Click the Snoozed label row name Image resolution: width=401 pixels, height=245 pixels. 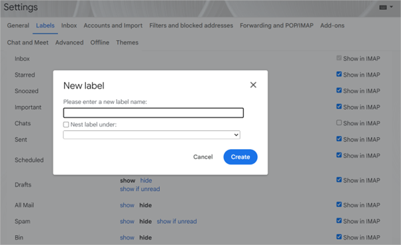[x=27, y=91]
